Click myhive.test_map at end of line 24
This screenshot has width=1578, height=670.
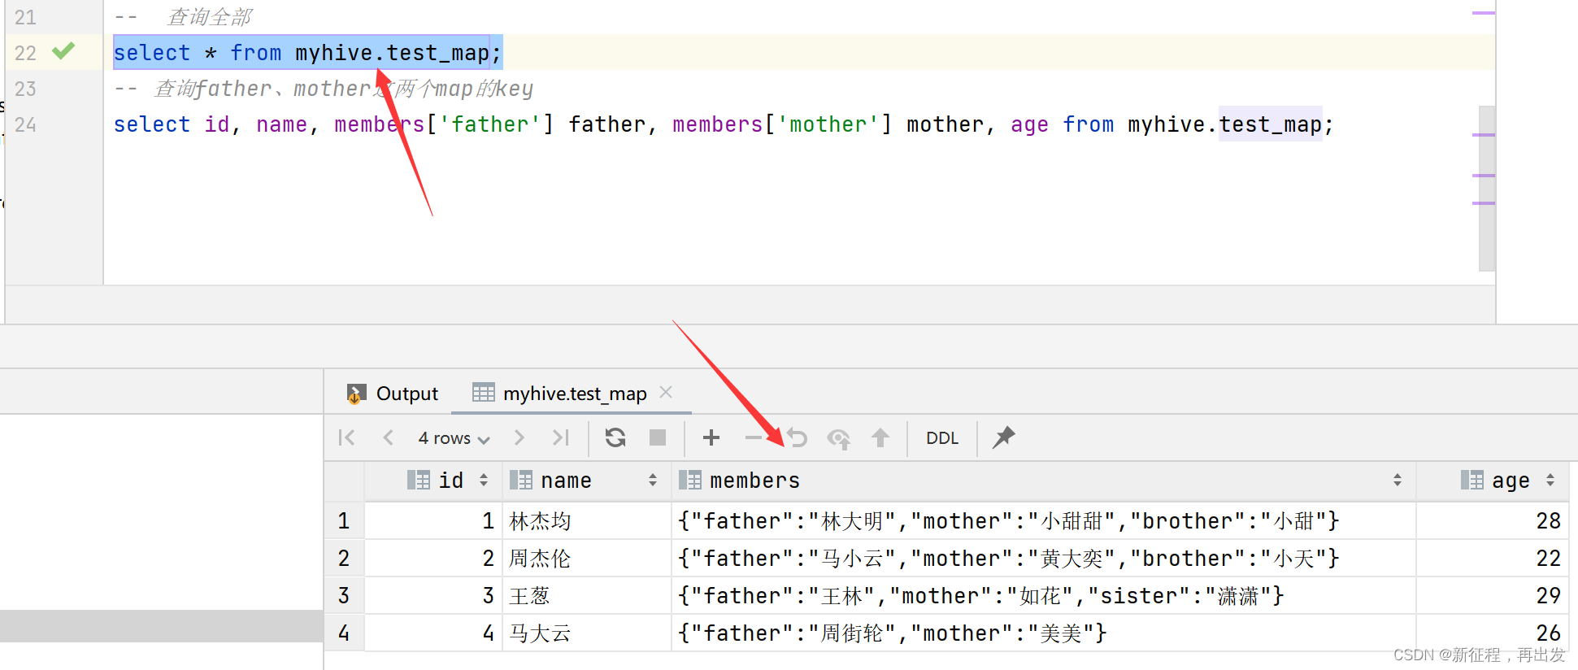1224,124
